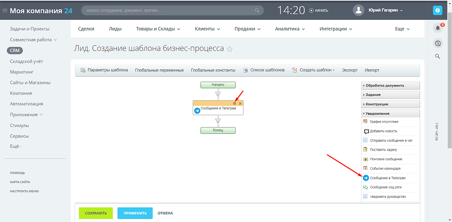Remove the Telegram message block with X icon
The width and height of the screenshot is (452, 222).
coord(240,103)
